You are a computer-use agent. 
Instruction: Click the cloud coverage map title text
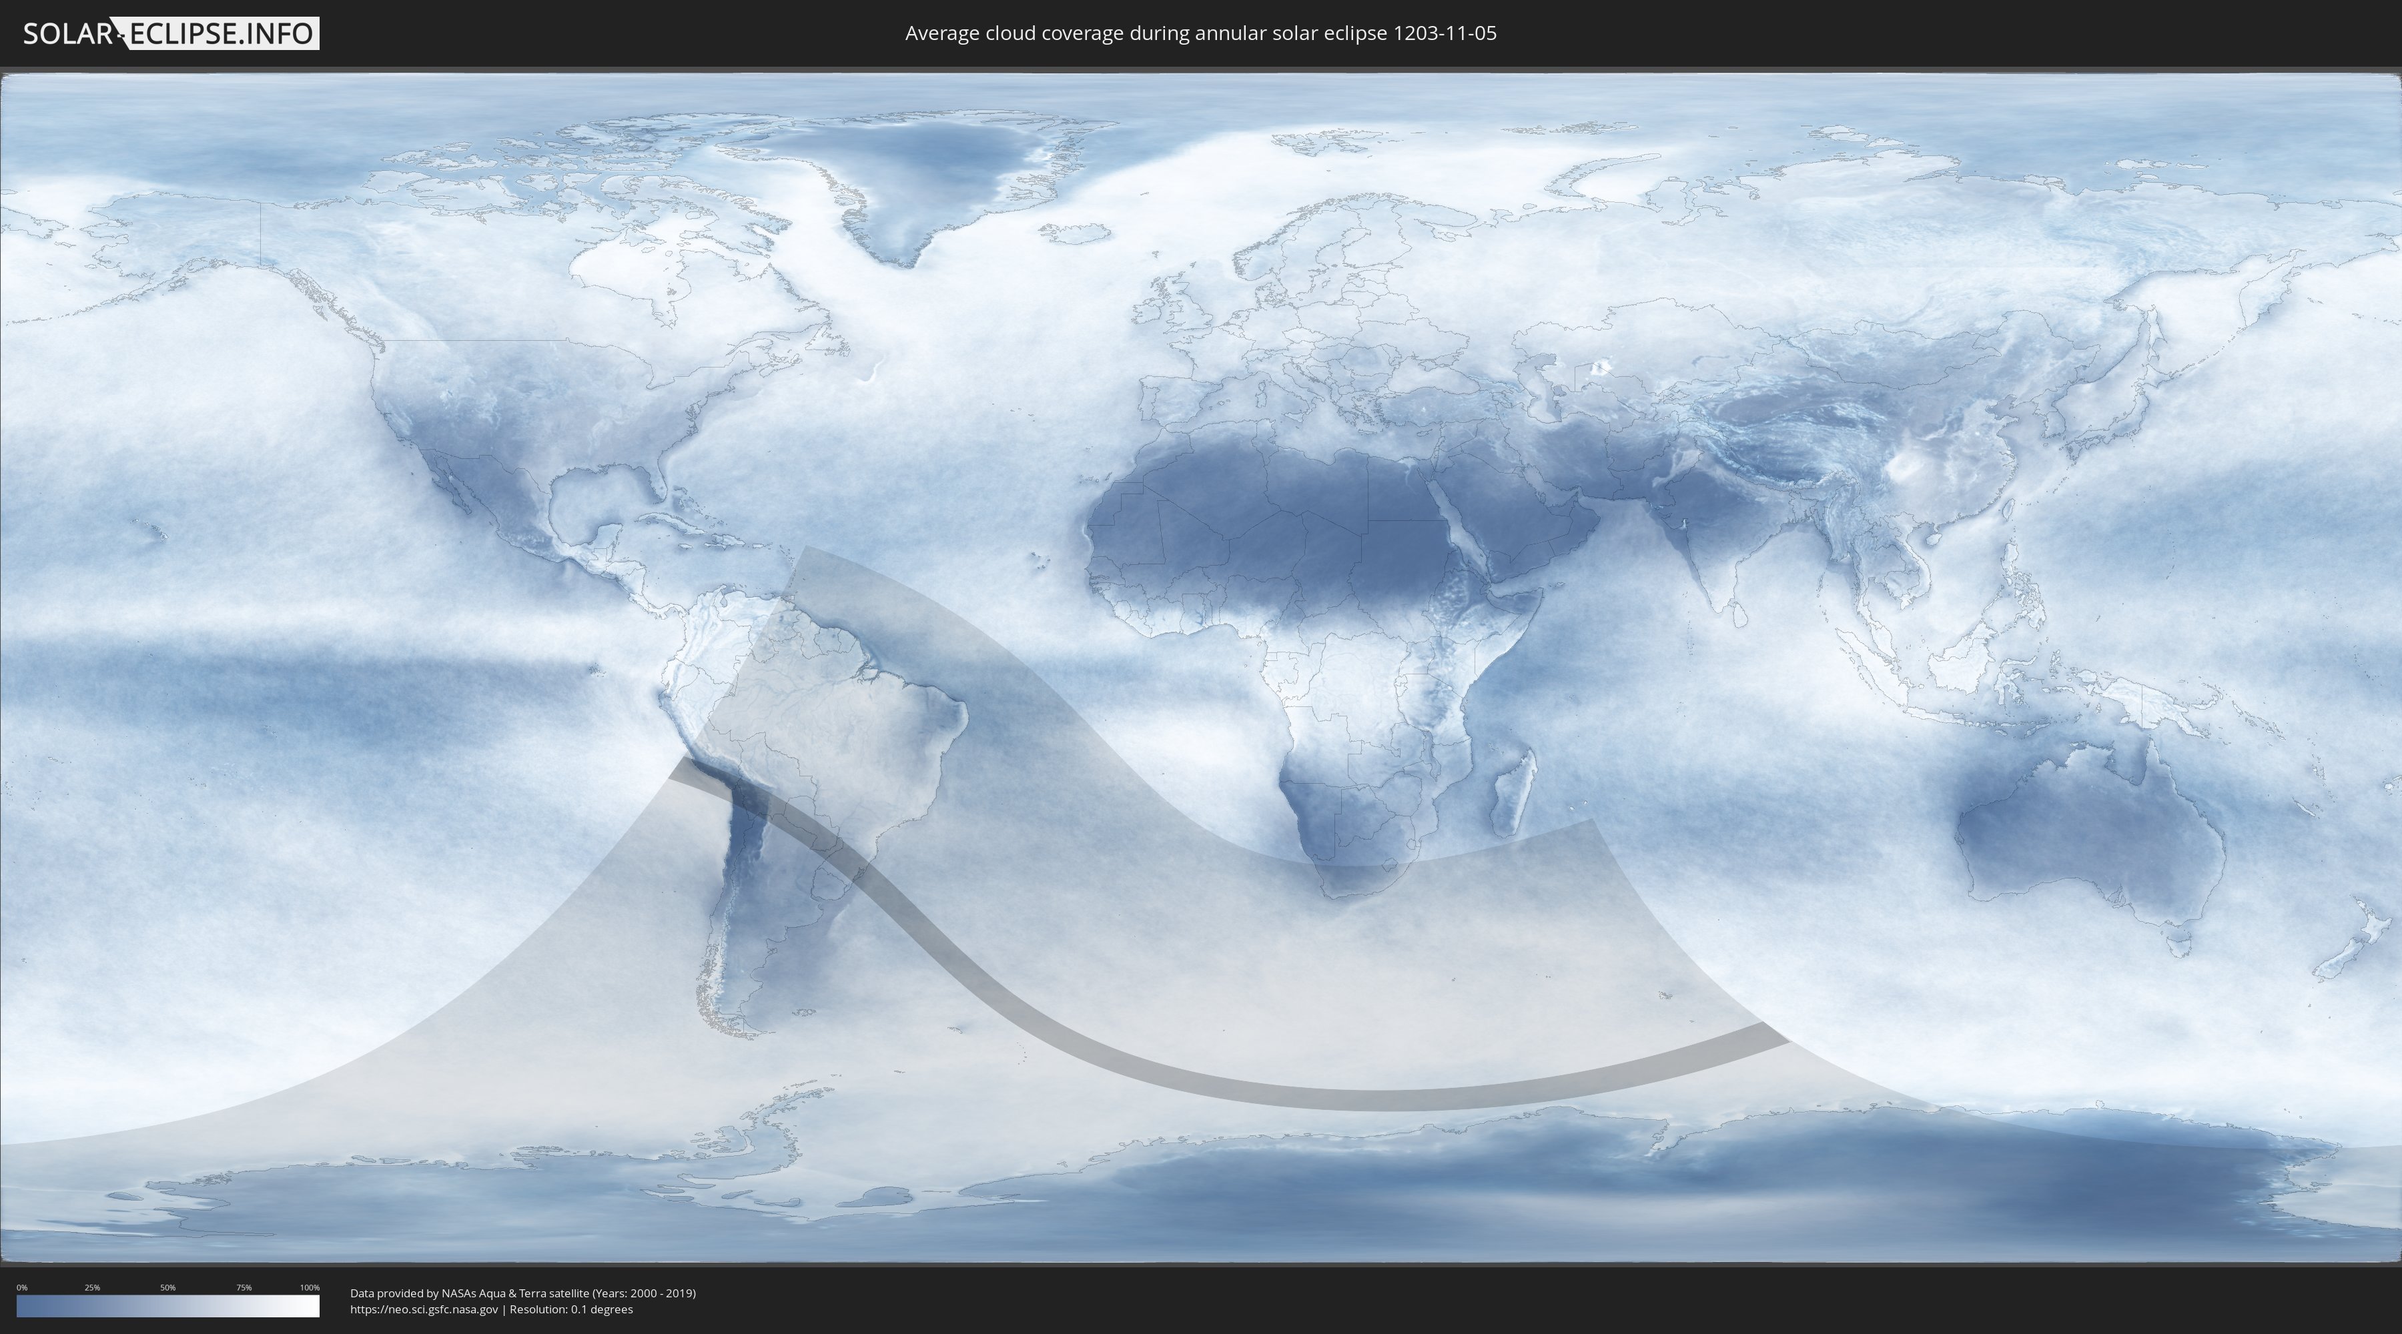coord(1200,33)
